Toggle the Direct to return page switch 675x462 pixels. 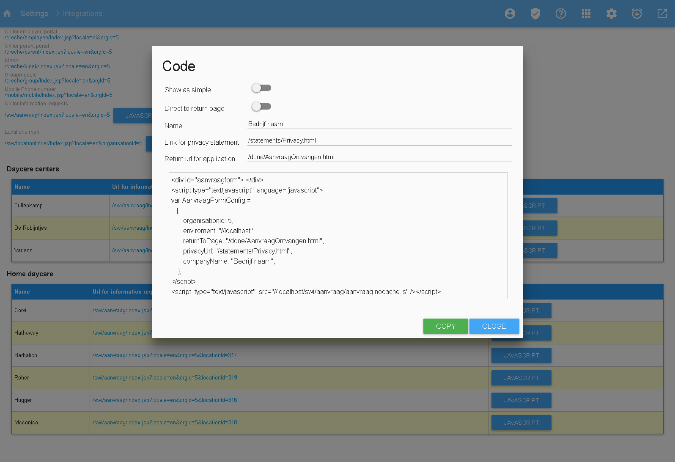[x=261, y=107]
